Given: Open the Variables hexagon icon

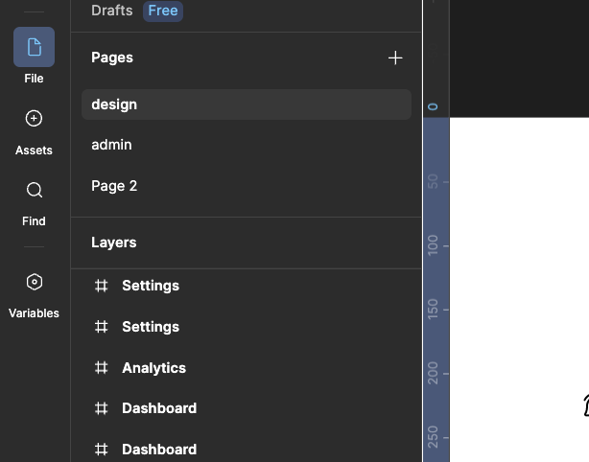Looking at the screenshot, I should (35, 282).
